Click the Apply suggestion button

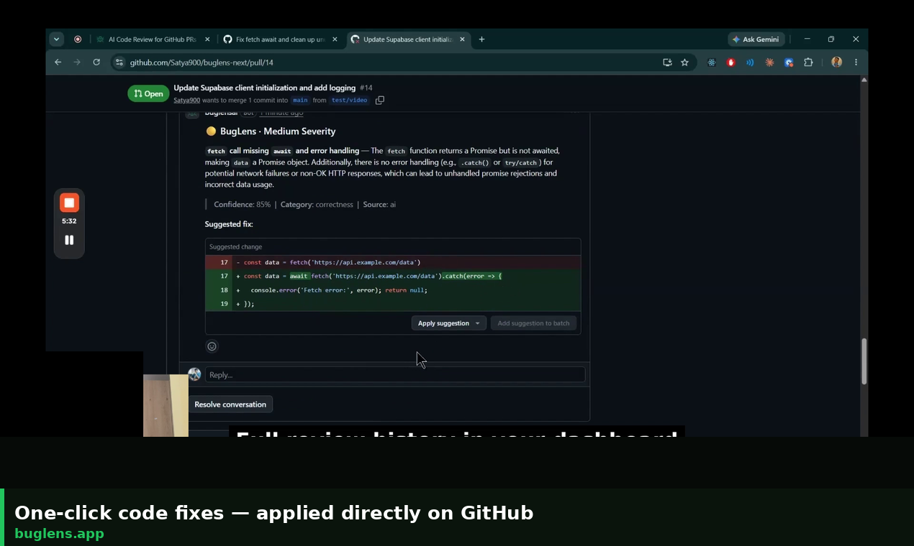443,323
